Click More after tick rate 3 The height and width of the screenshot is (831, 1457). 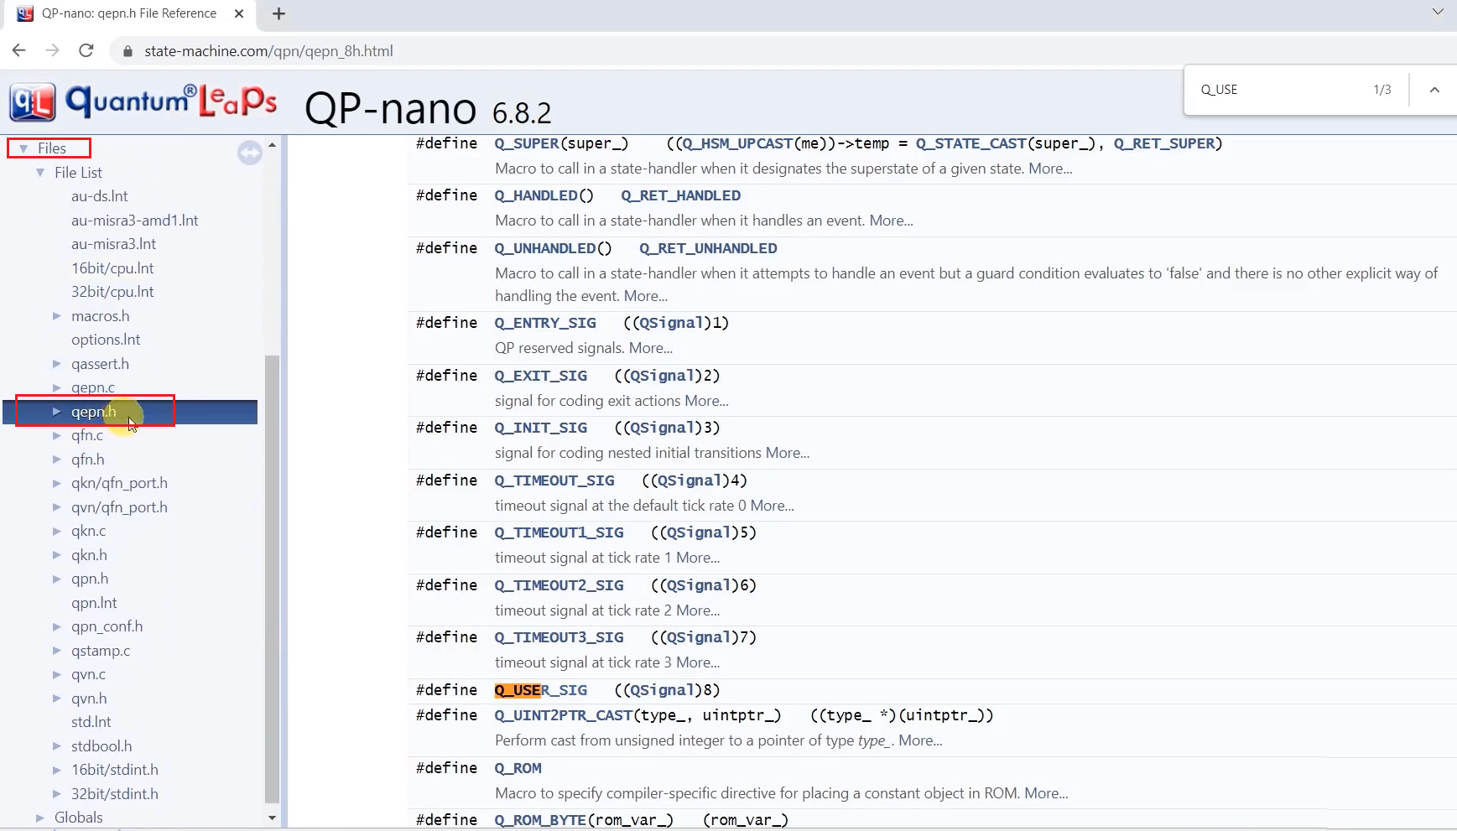click(698, 662)
